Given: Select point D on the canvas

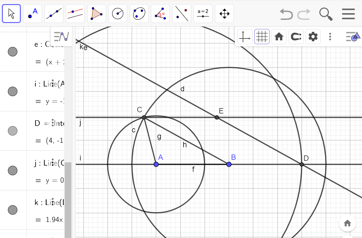Looking at the screenshot, I should [x=301, y=164].
